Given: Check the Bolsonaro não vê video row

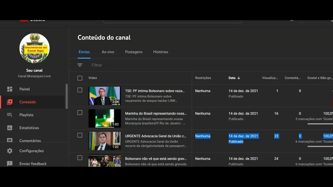Looking at the screenshot, I should pyautogui.click(x=80, y=158).
